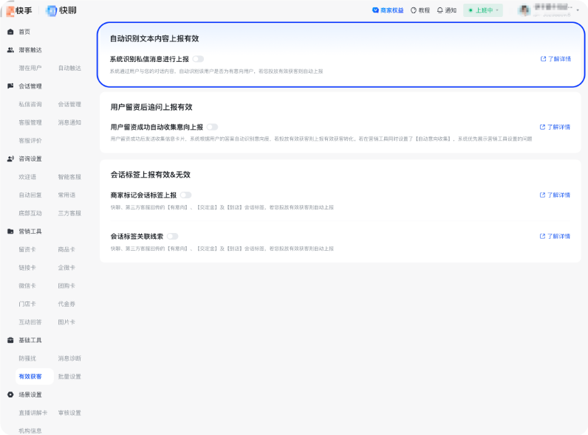Select 企微卡 in sidebar
588x435 pixels.
click(66, 268)
